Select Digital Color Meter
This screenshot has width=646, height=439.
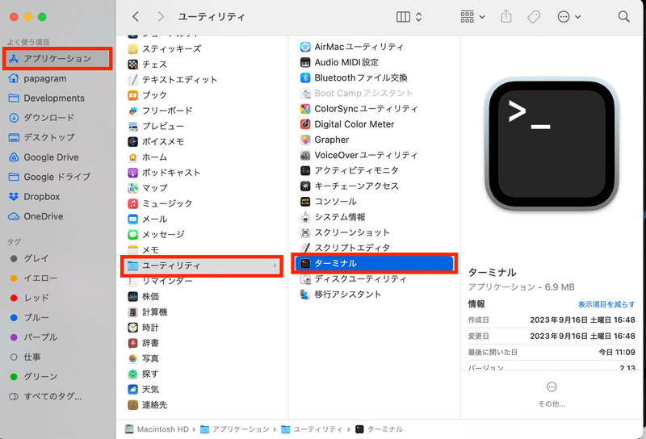(x=347, y=124)
